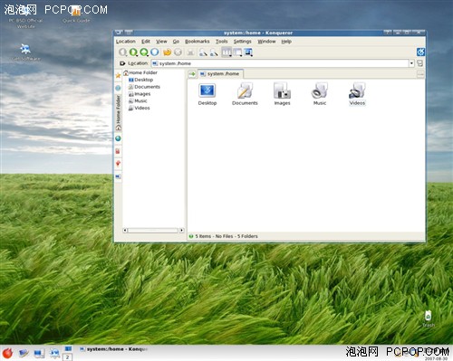Click the grey disabled navigation arrow in toolbar
The height and width of the screenshot is (361, 453).
[x=122, y=52]
